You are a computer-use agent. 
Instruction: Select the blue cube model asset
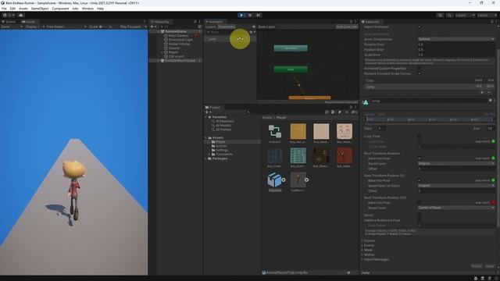click(273, 180)
